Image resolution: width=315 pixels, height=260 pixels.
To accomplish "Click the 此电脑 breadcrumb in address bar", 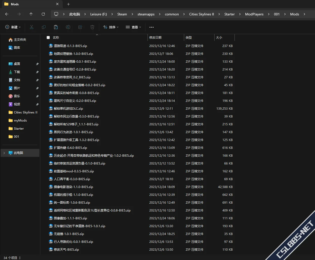I will (x=75, y=14).
